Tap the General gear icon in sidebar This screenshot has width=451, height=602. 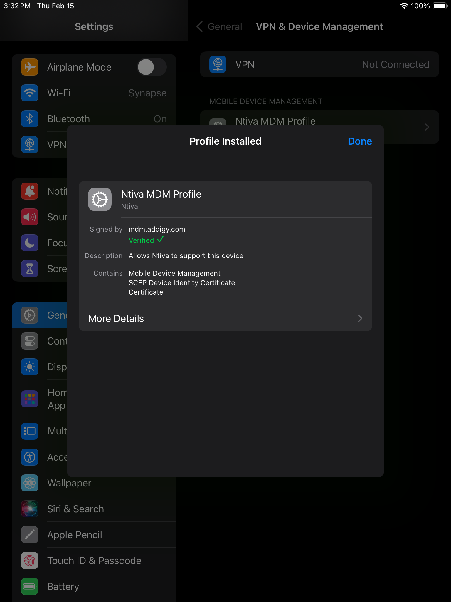point(30,315)
